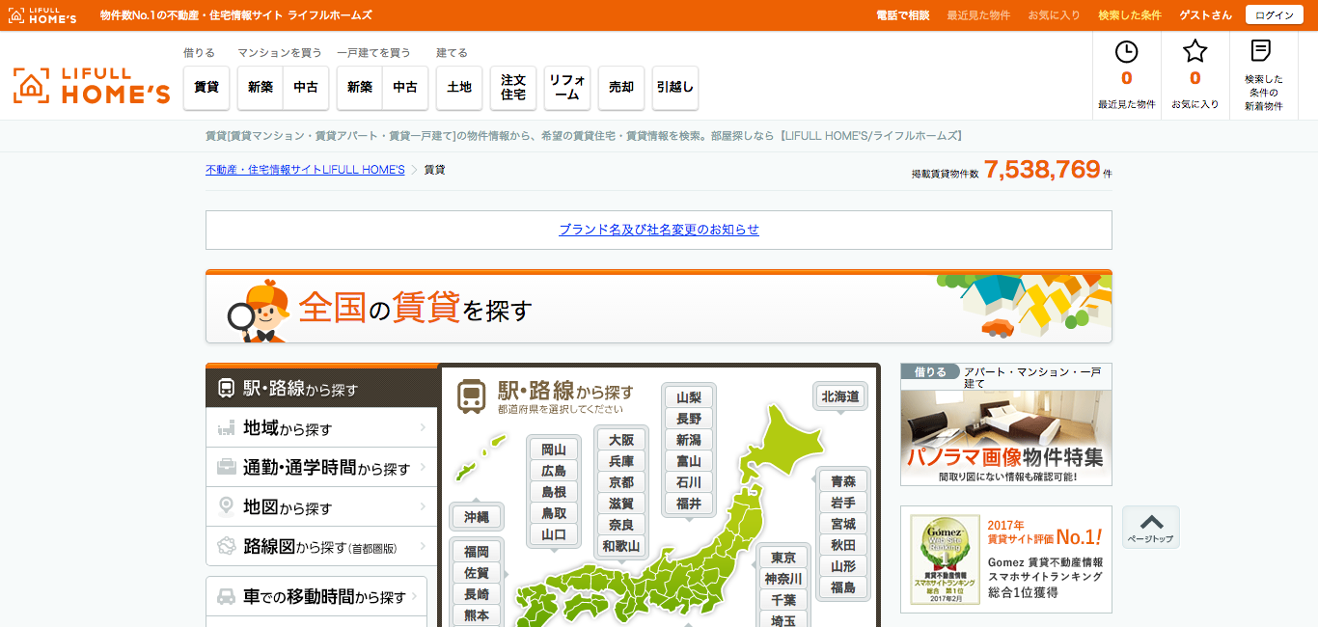Viewport: 1318px width, 627px height.
Task: Select 長崎 prefecture button
Action: click(477, 594)
